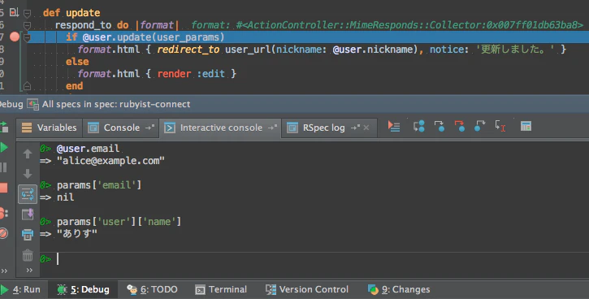Click the red Force Step Into icon

(459, 126)
